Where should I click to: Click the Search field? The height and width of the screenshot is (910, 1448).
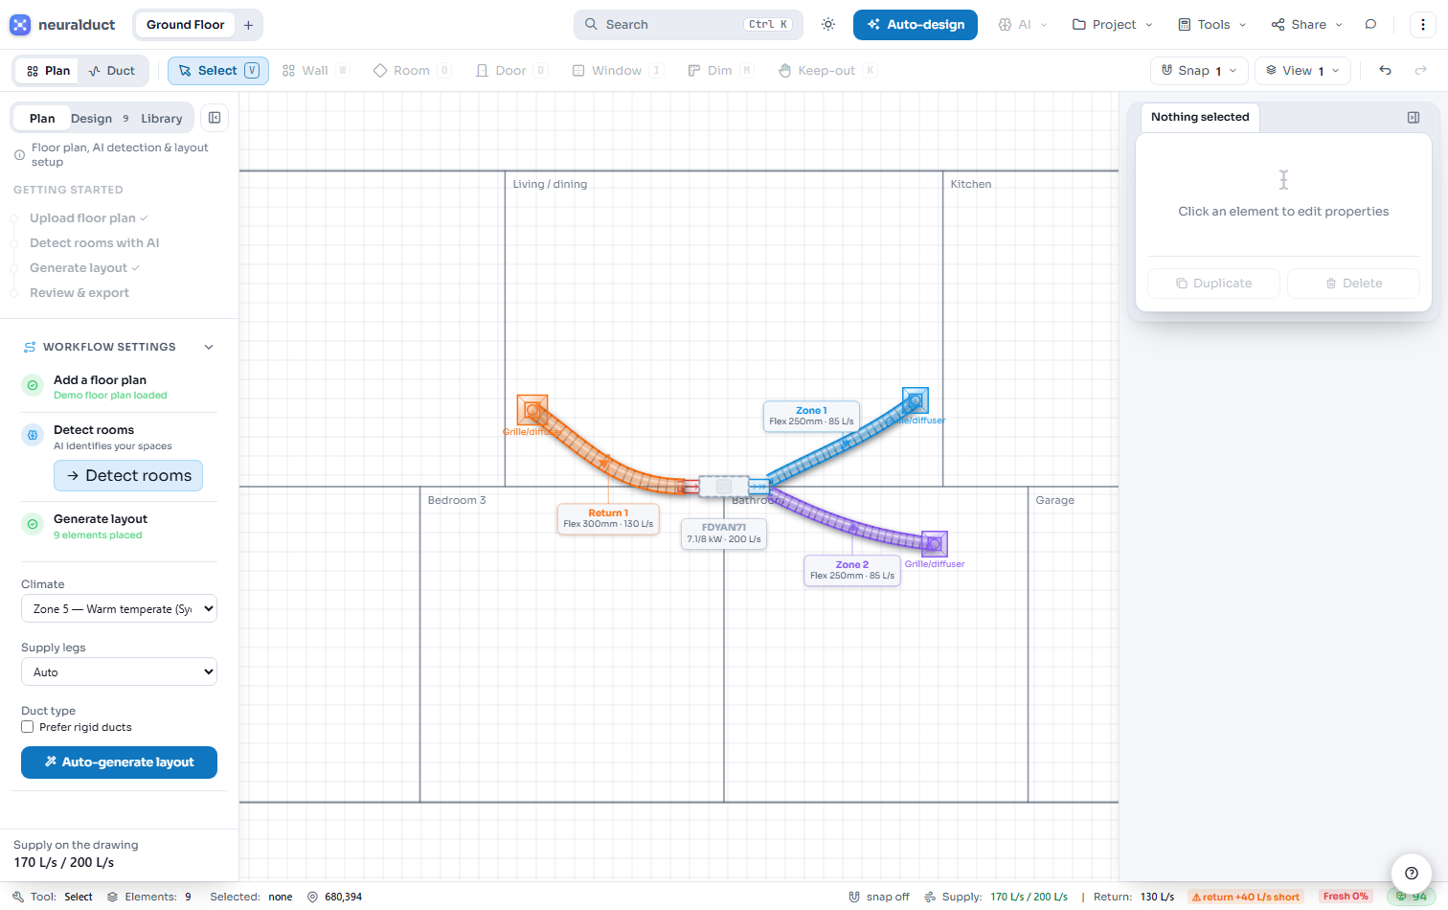coord(689,25)
